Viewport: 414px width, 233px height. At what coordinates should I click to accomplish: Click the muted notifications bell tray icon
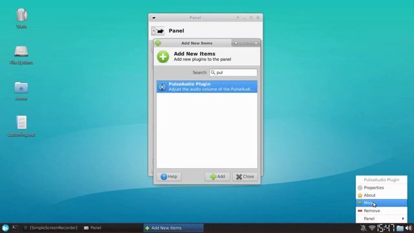tap(364, 228)
